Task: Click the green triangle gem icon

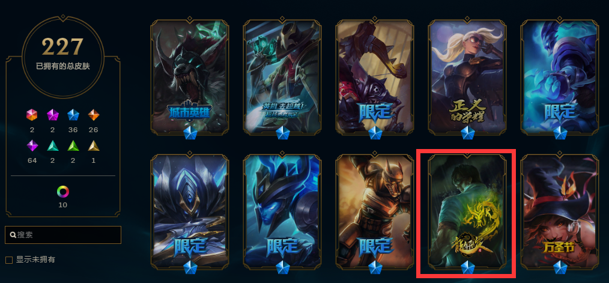Action: pyautogui.click(x=73, y=146)
